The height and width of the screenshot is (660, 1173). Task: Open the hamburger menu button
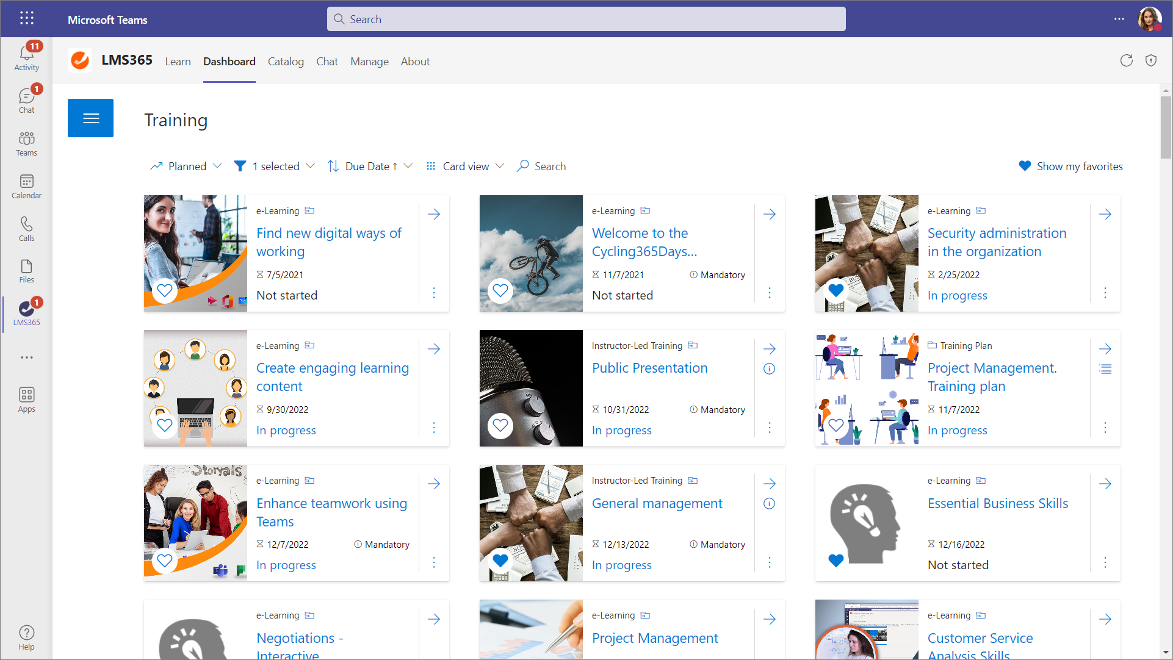point(90,118)
